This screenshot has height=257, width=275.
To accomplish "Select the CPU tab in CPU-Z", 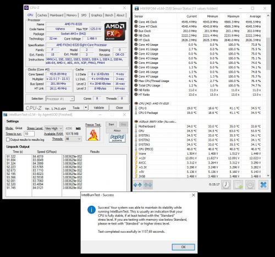I will 30,15.
